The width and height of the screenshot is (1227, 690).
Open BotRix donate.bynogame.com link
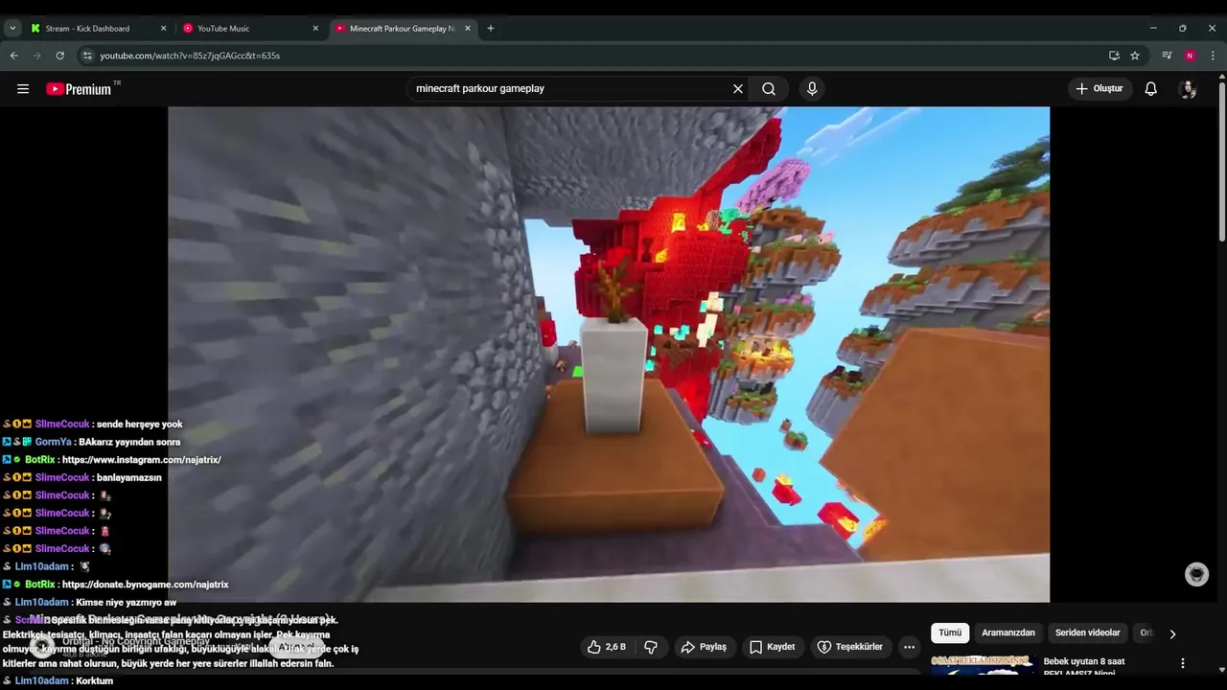[146, 585]
